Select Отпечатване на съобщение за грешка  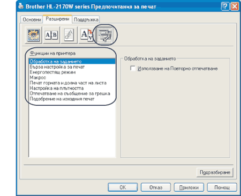(x=72, y=93)
